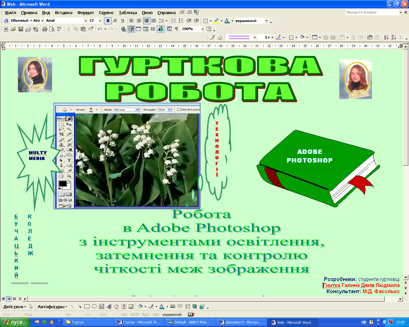Select the Rectangle drawing tool
The width and height of the screenshot is (409, 327).
(x=87, y=307)
